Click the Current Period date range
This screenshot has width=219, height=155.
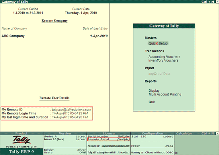(28, 13)
